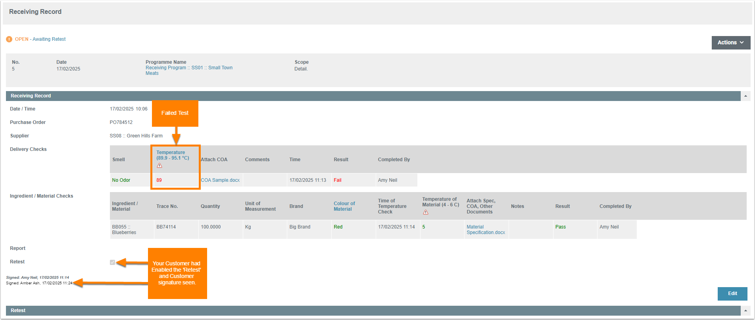Click the Fail result in Delivery Checks
Screen dimensions: 755x320
click(x=338, y=180)
